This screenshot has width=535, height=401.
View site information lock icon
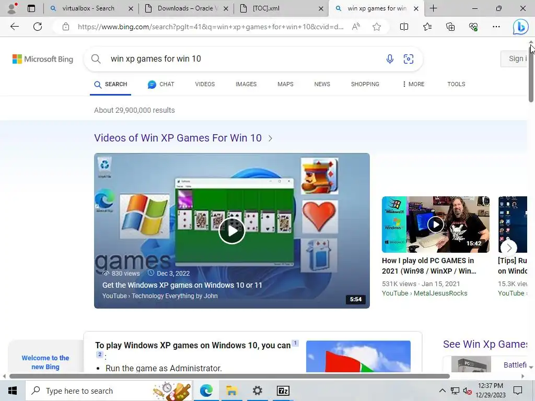pyautogui.click(x=66, y=27)
